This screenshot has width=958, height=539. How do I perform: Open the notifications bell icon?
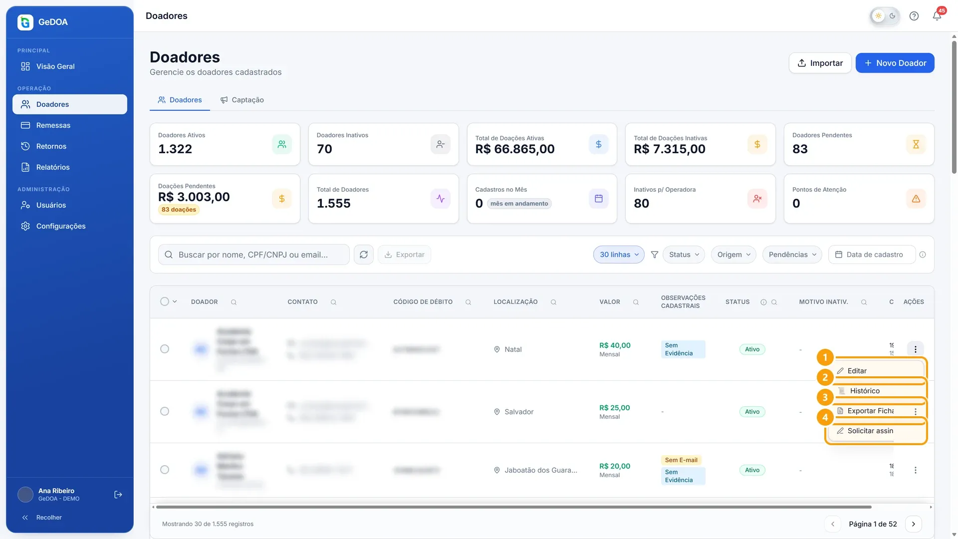(937, 16)
